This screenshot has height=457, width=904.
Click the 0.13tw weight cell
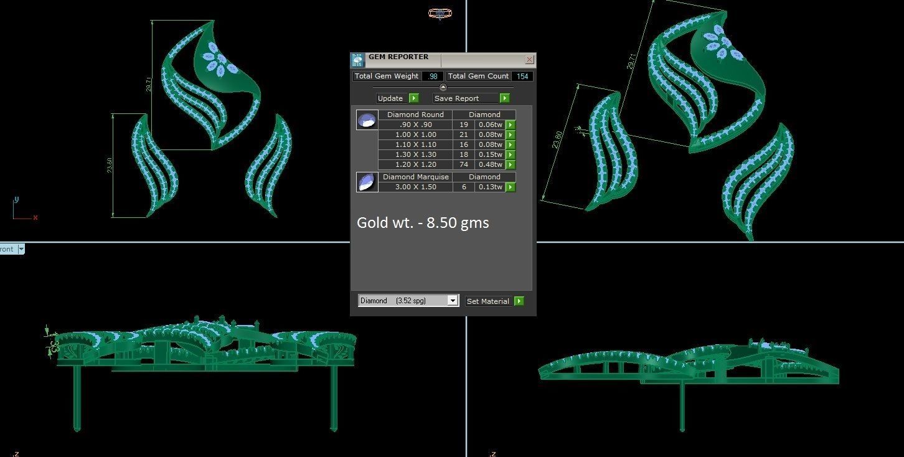click(490, 187)
